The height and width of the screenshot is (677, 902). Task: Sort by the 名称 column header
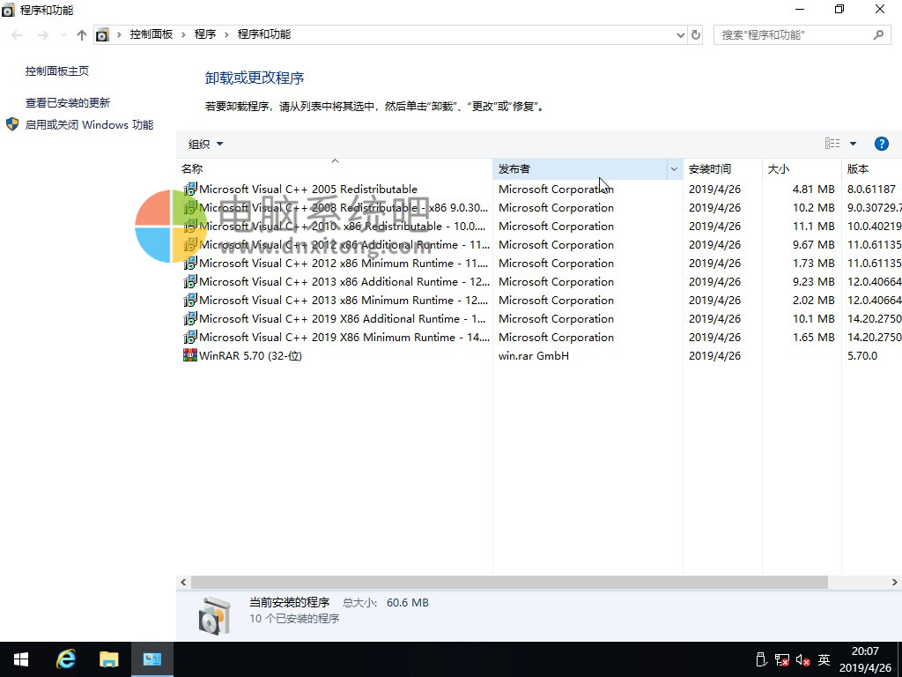click(334, 168)
